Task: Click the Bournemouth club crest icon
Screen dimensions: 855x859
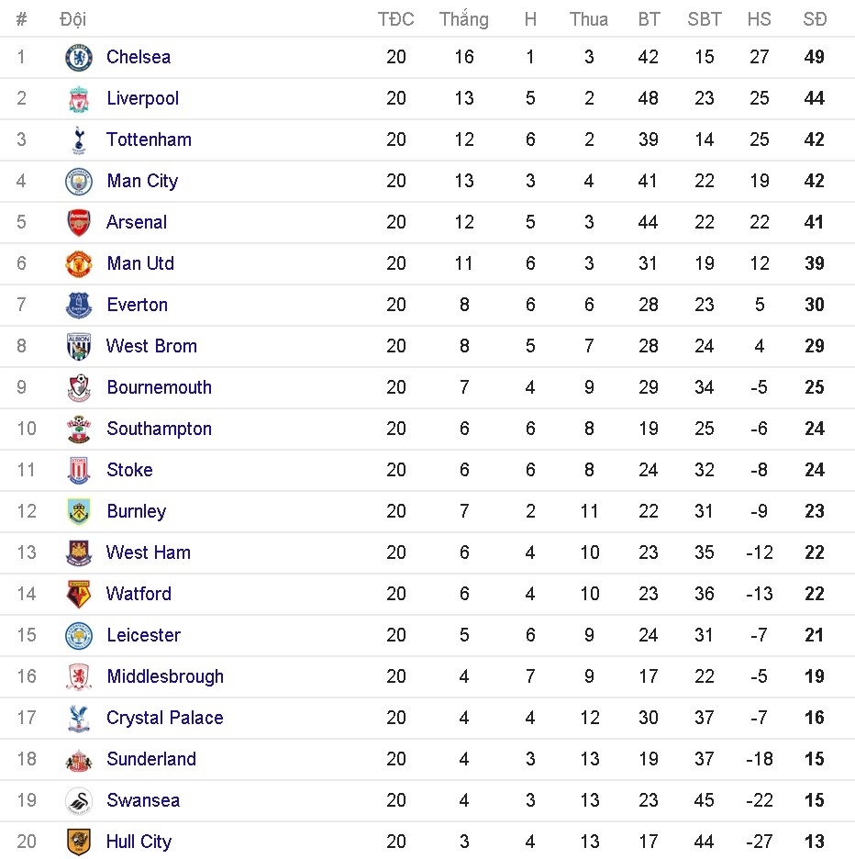Action: pos(79,387)
